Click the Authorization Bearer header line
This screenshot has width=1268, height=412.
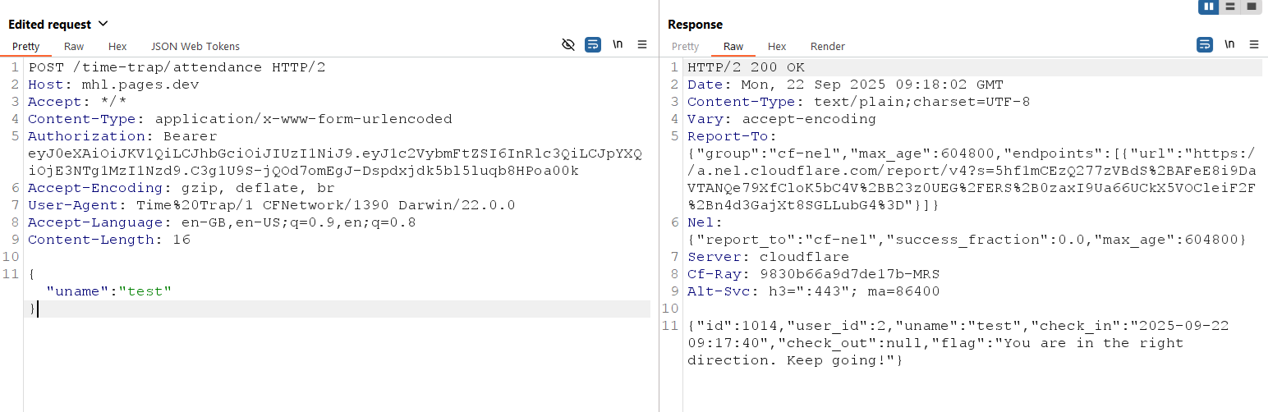pyautogui.click(x=122, y=136)
